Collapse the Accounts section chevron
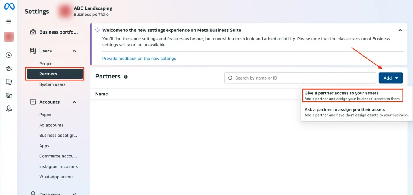The height and width of the screenshot is (195, 413). 75,102
